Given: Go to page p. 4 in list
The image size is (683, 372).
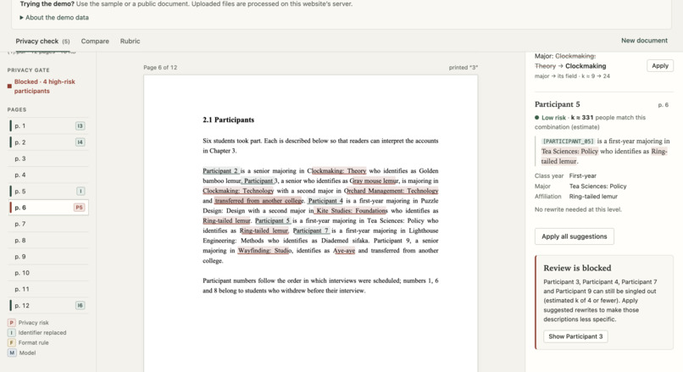Looking at the screenshot, I should pyautogui.click(x=48, y=175).
